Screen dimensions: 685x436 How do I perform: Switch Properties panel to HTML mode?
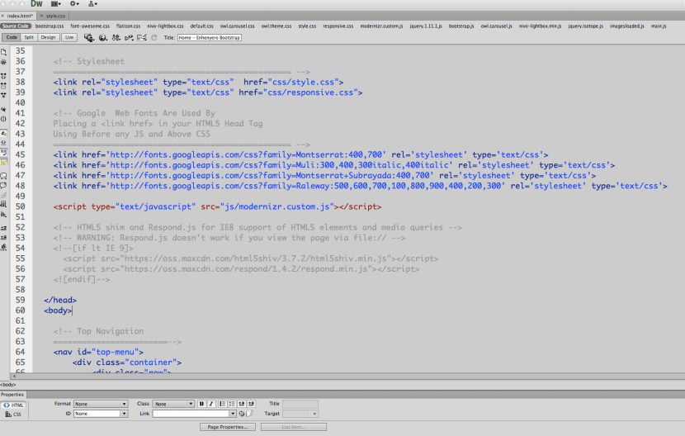13,405
